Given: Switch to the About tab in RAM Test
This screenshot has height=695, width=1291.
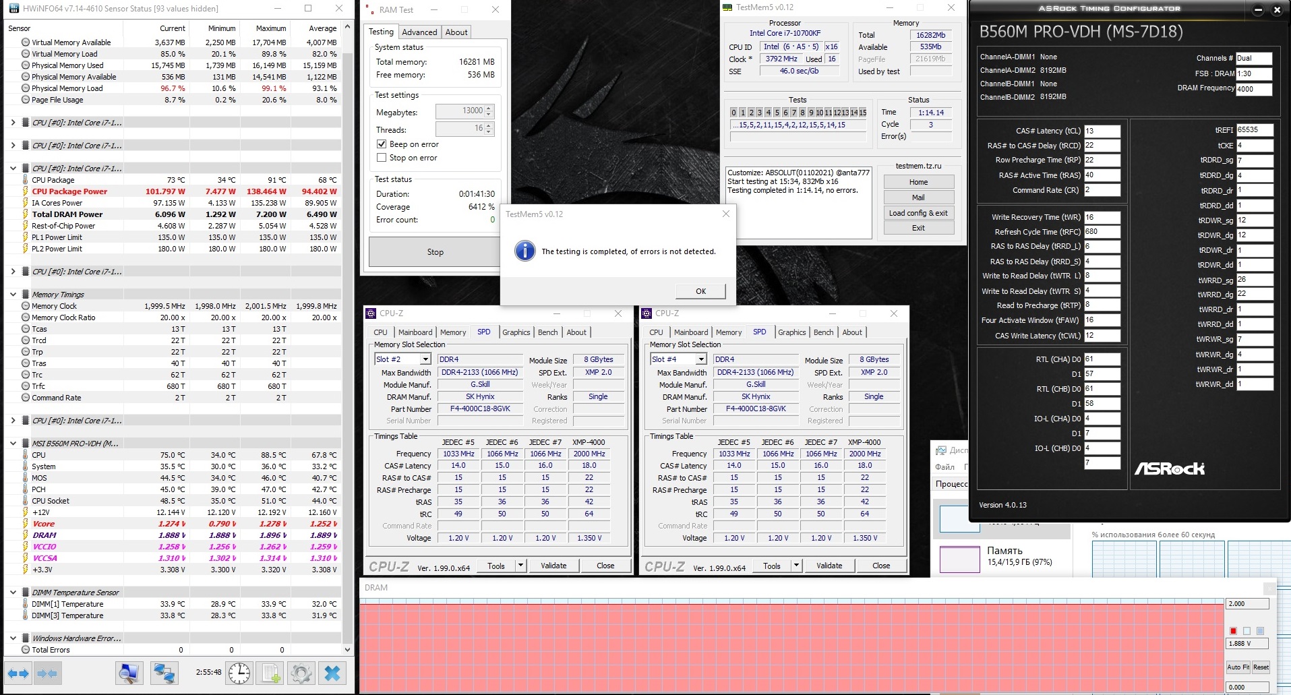Looking at the screenshot, I should [x=456, y=32].
